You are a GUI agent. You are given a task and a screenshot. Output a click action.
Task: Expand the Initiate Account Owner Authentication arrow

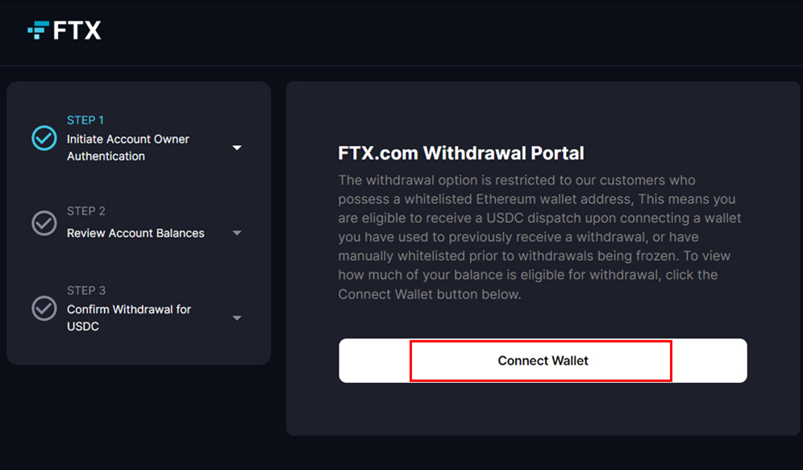point(236,148)
